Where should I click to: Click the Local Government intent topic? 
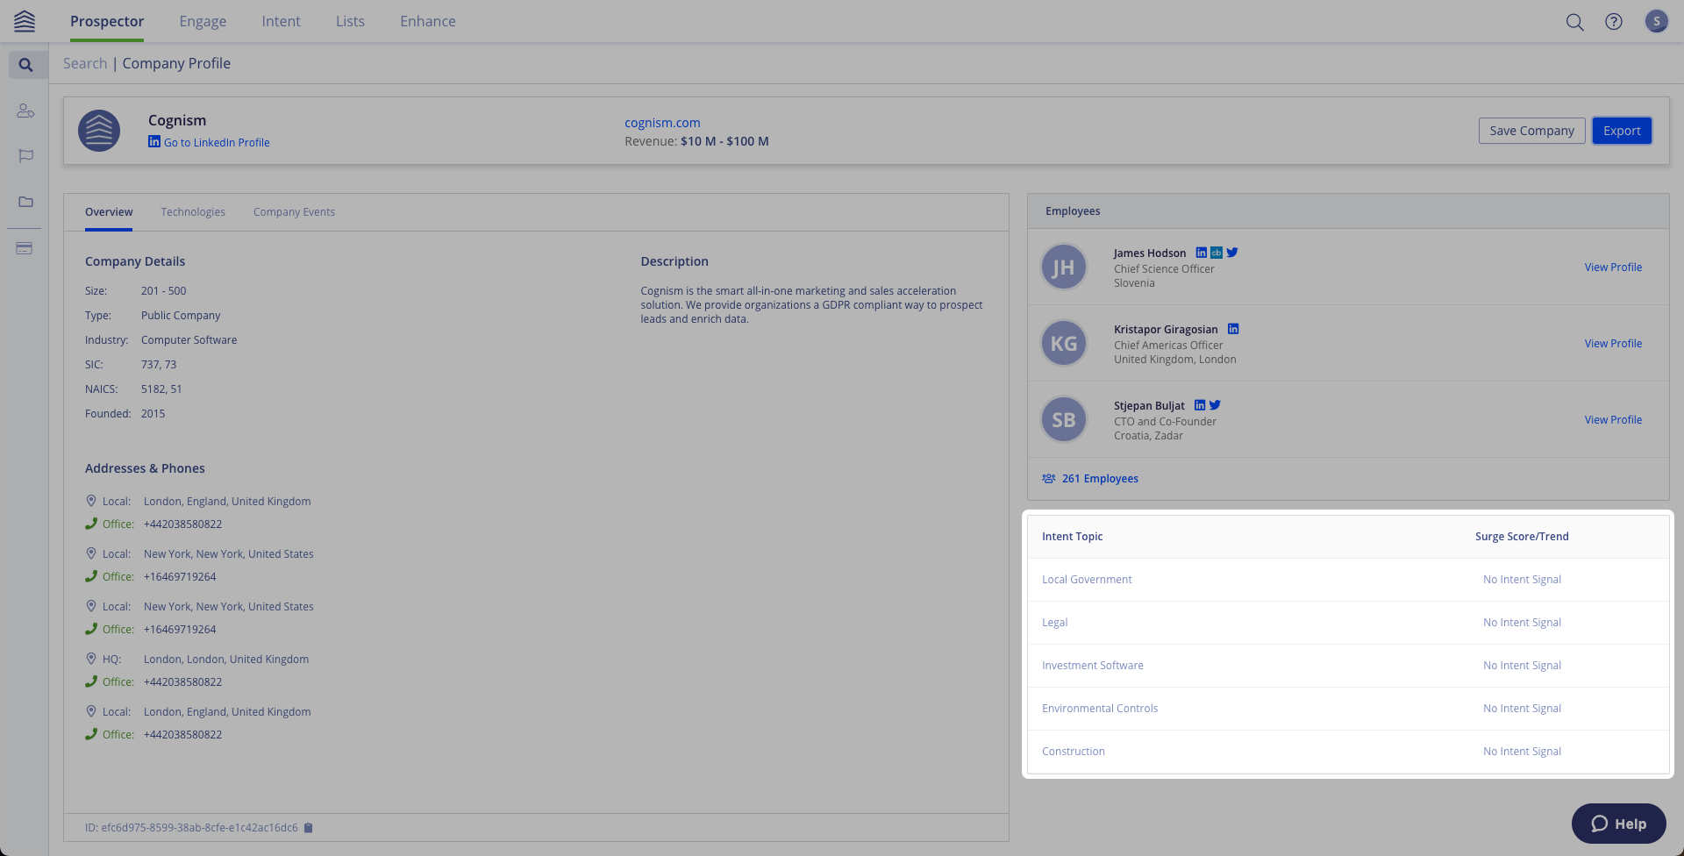click(1087, 580)
